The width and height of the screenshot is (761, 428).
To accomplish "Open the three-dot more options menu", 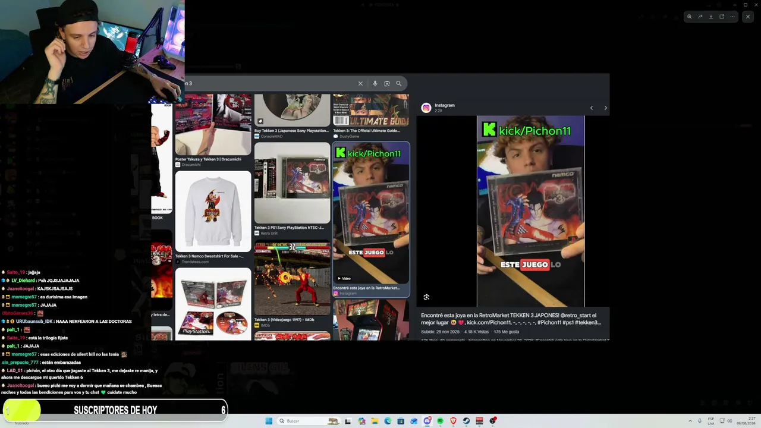I will 732,17.
